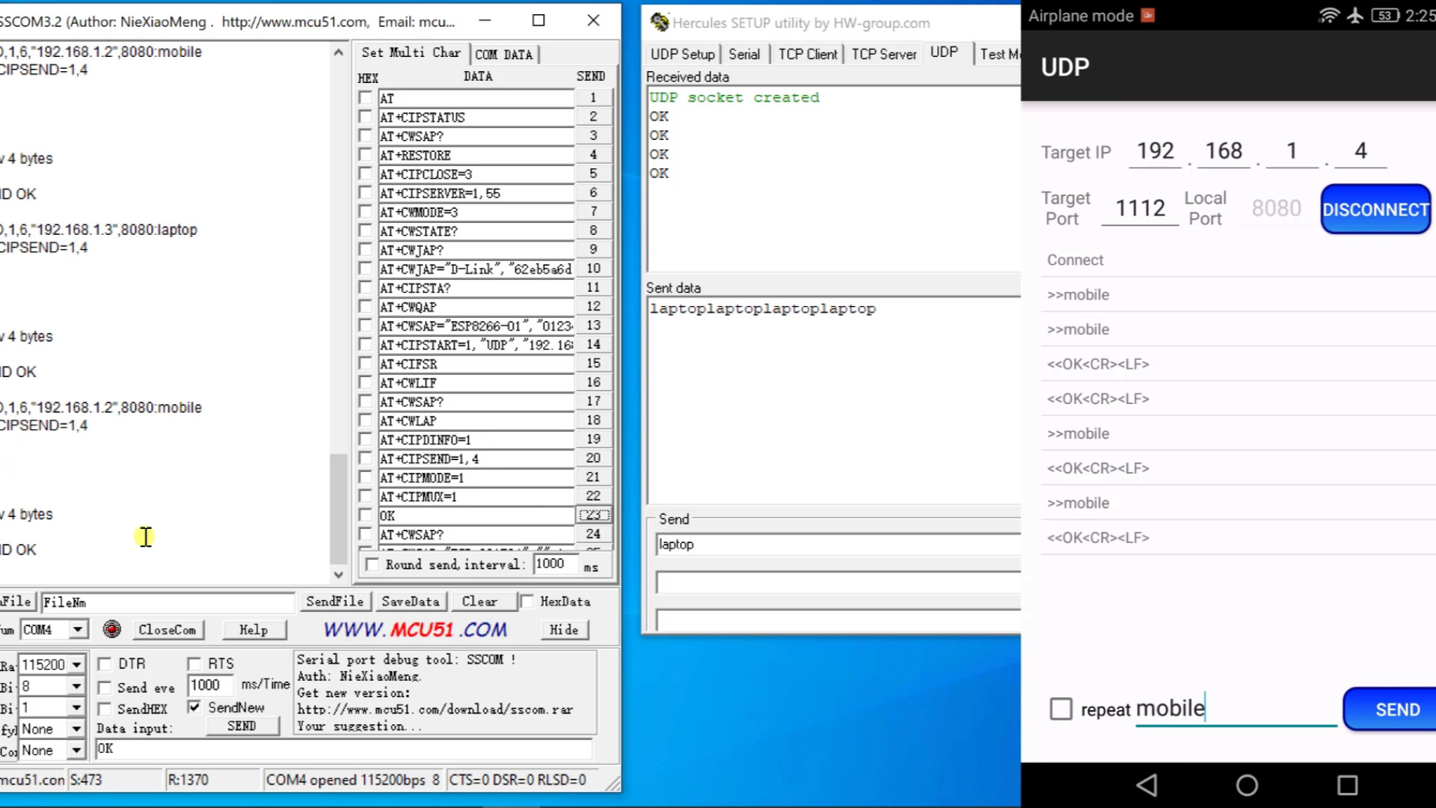Enable the DTR checkbox

coord(105,664)
